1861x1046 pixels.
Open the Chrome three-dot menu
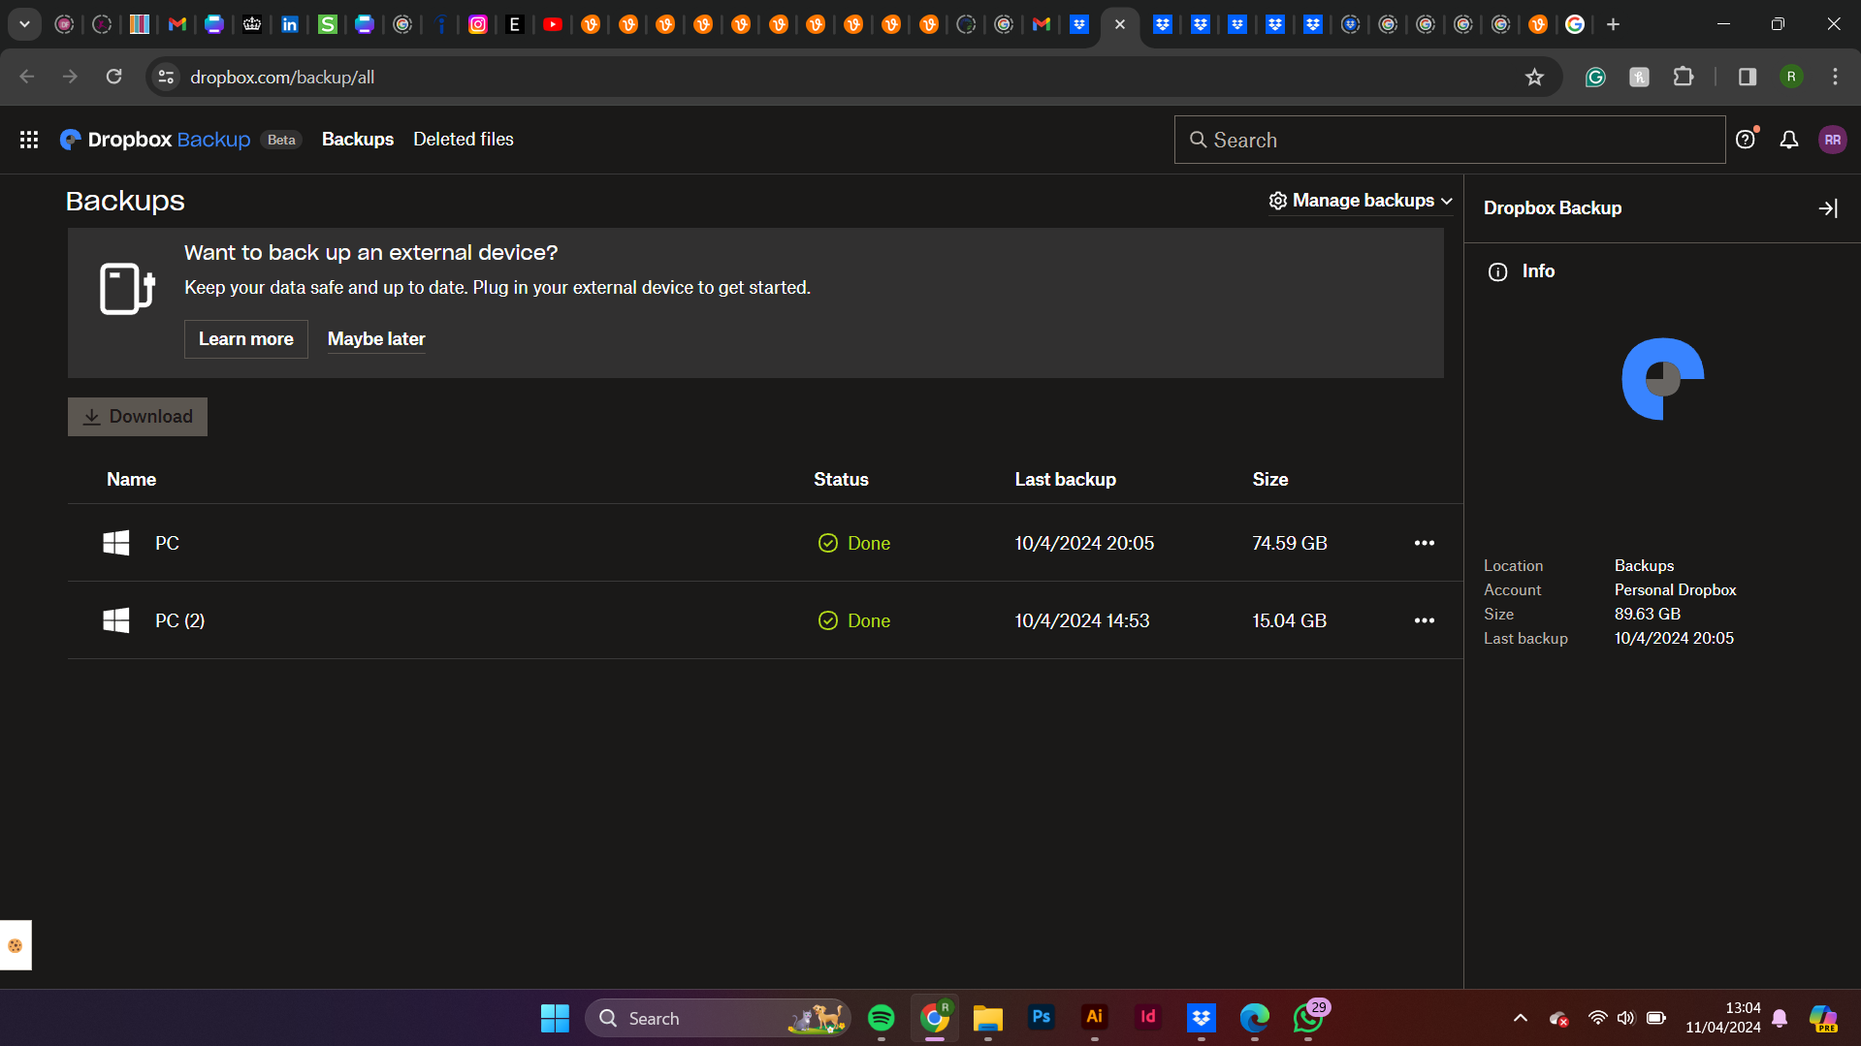pyautogui.click(x=1835, y=77)
